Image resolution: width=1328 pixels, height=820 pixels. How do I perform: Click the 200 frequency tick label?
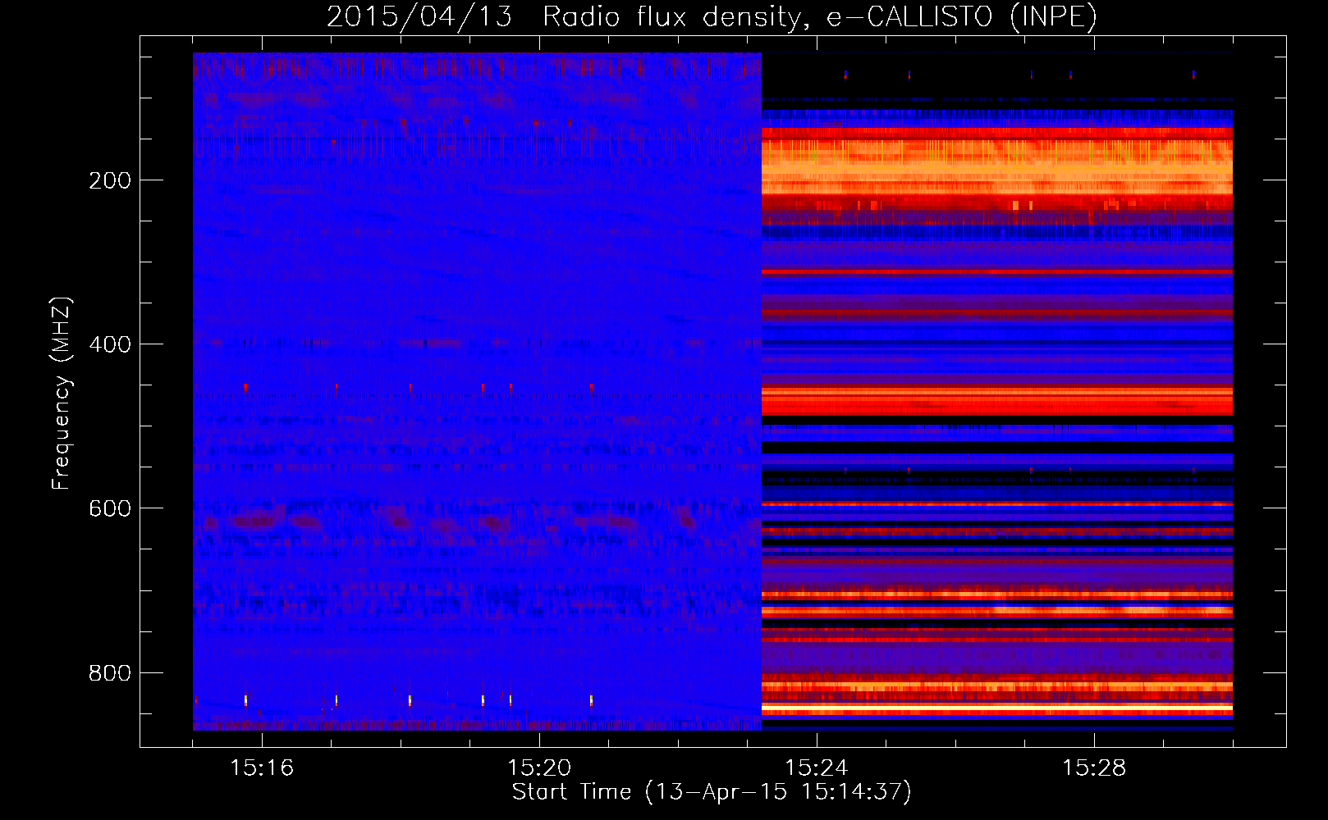coord(110,180)
